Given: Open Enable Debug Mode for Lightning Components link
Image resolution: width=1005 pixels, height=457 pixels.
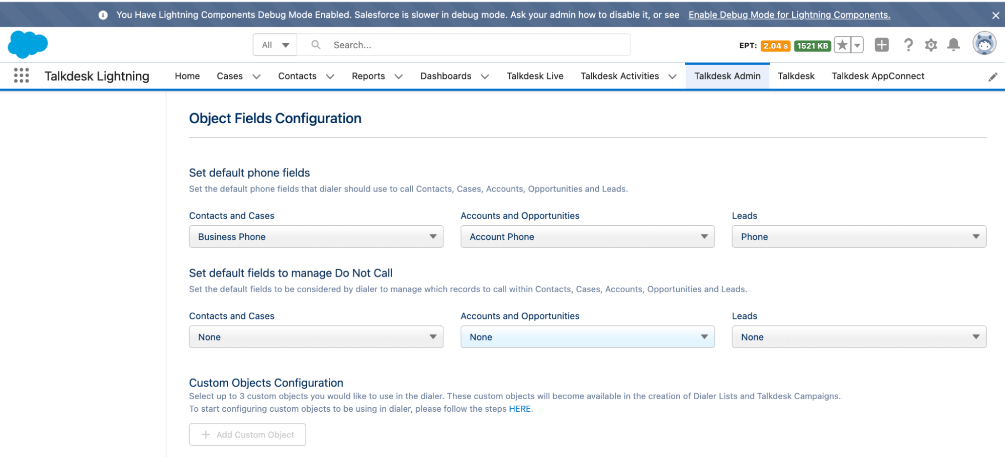Looking at the screenshot, I should point(789,15).
